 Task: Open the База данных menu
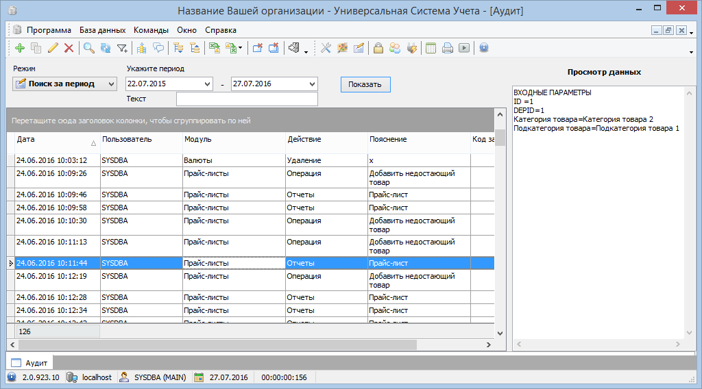102,30
